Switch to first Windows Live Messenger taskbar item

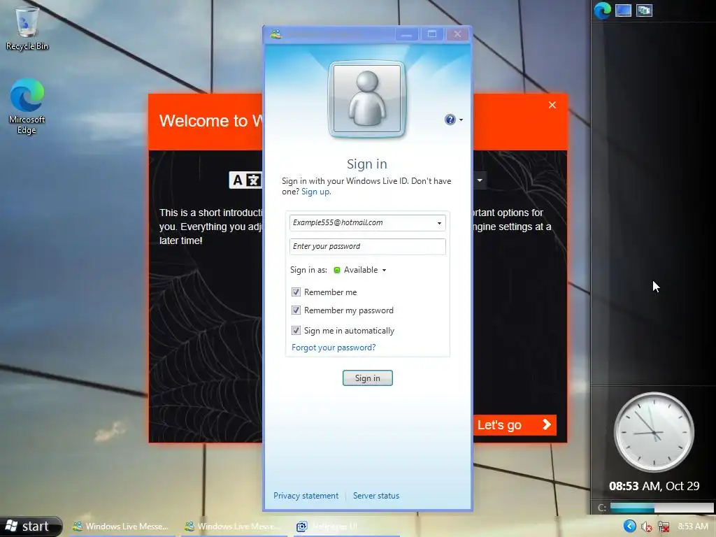[x=122, y=527]
